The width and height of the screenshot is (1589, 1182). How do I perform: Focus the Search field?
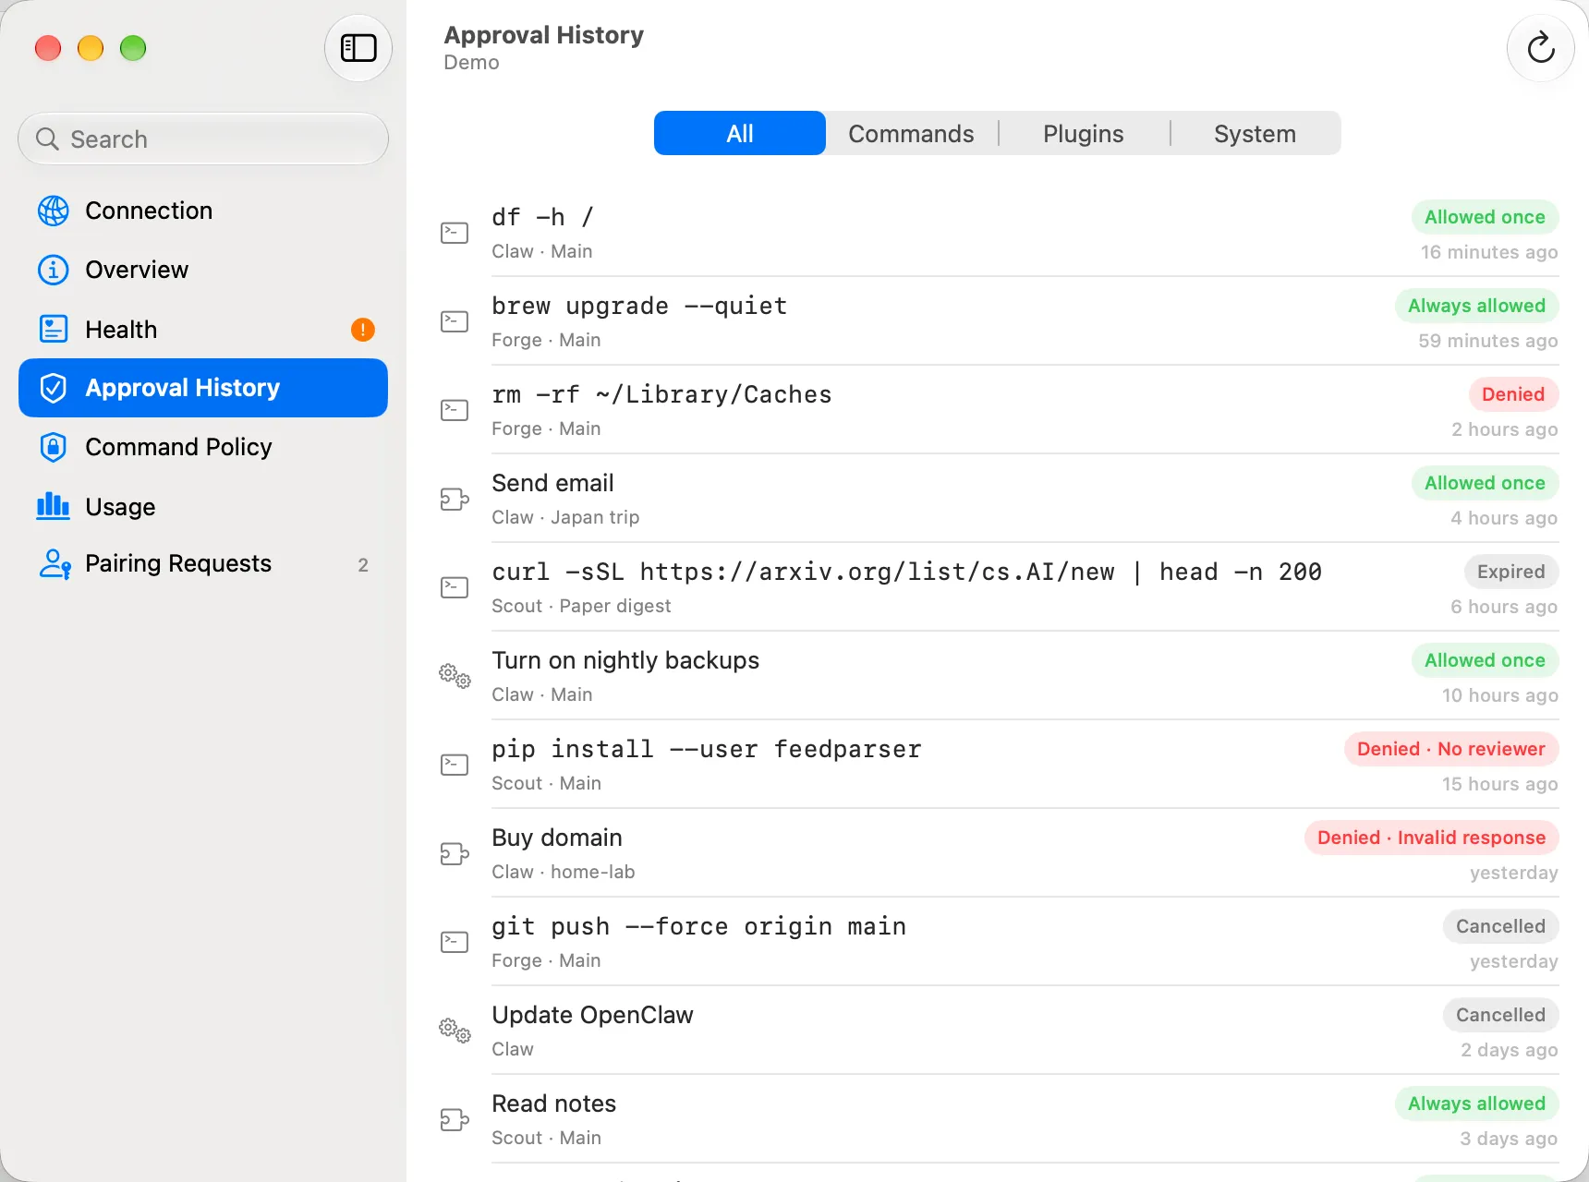[x=203, y=139]
